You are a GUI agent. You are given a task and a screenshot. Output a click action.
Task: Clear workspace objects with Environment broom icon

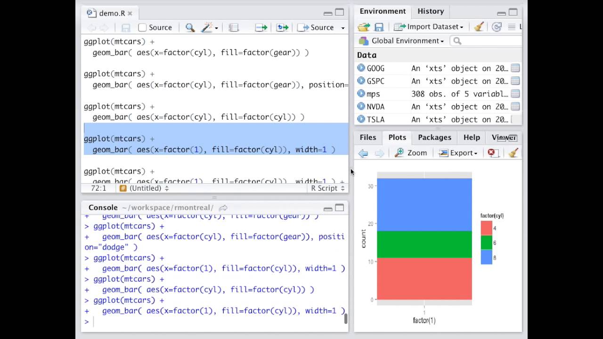479,27
